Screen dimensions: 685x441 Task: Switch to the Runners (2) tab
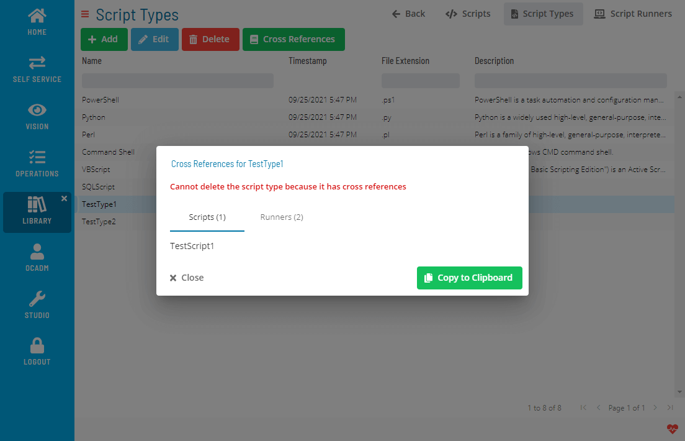pos(282,217)
